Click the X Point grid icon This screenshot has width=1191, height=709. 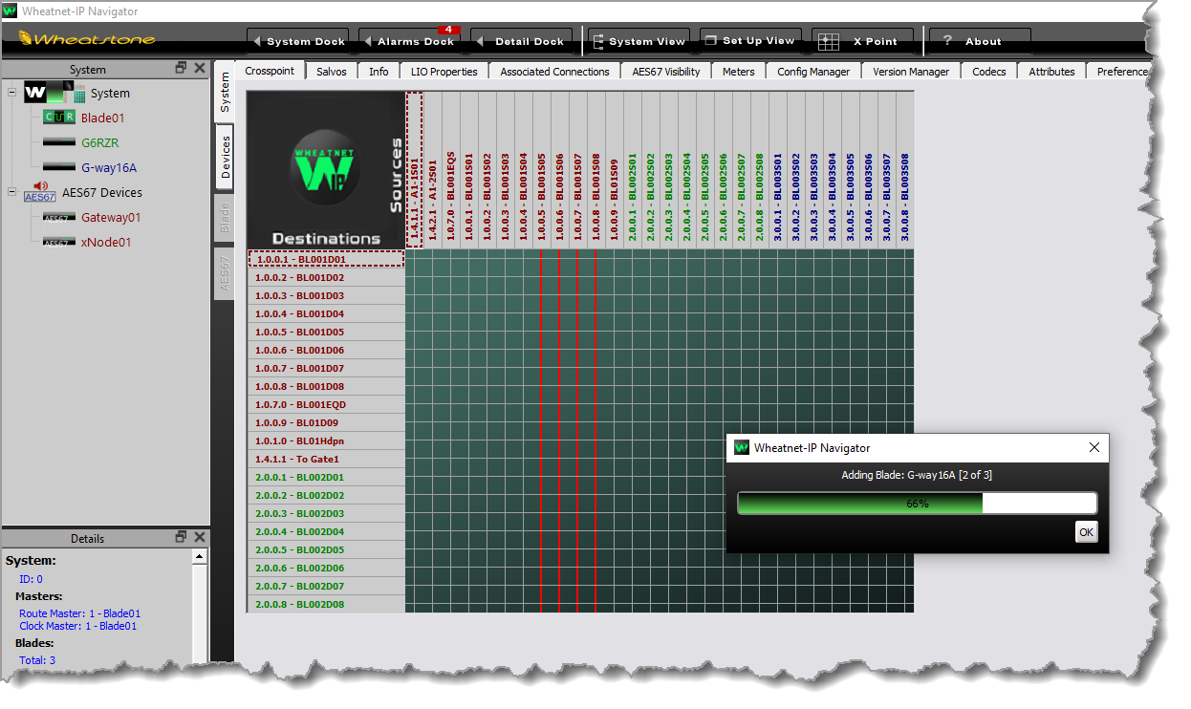click(829, 42)
